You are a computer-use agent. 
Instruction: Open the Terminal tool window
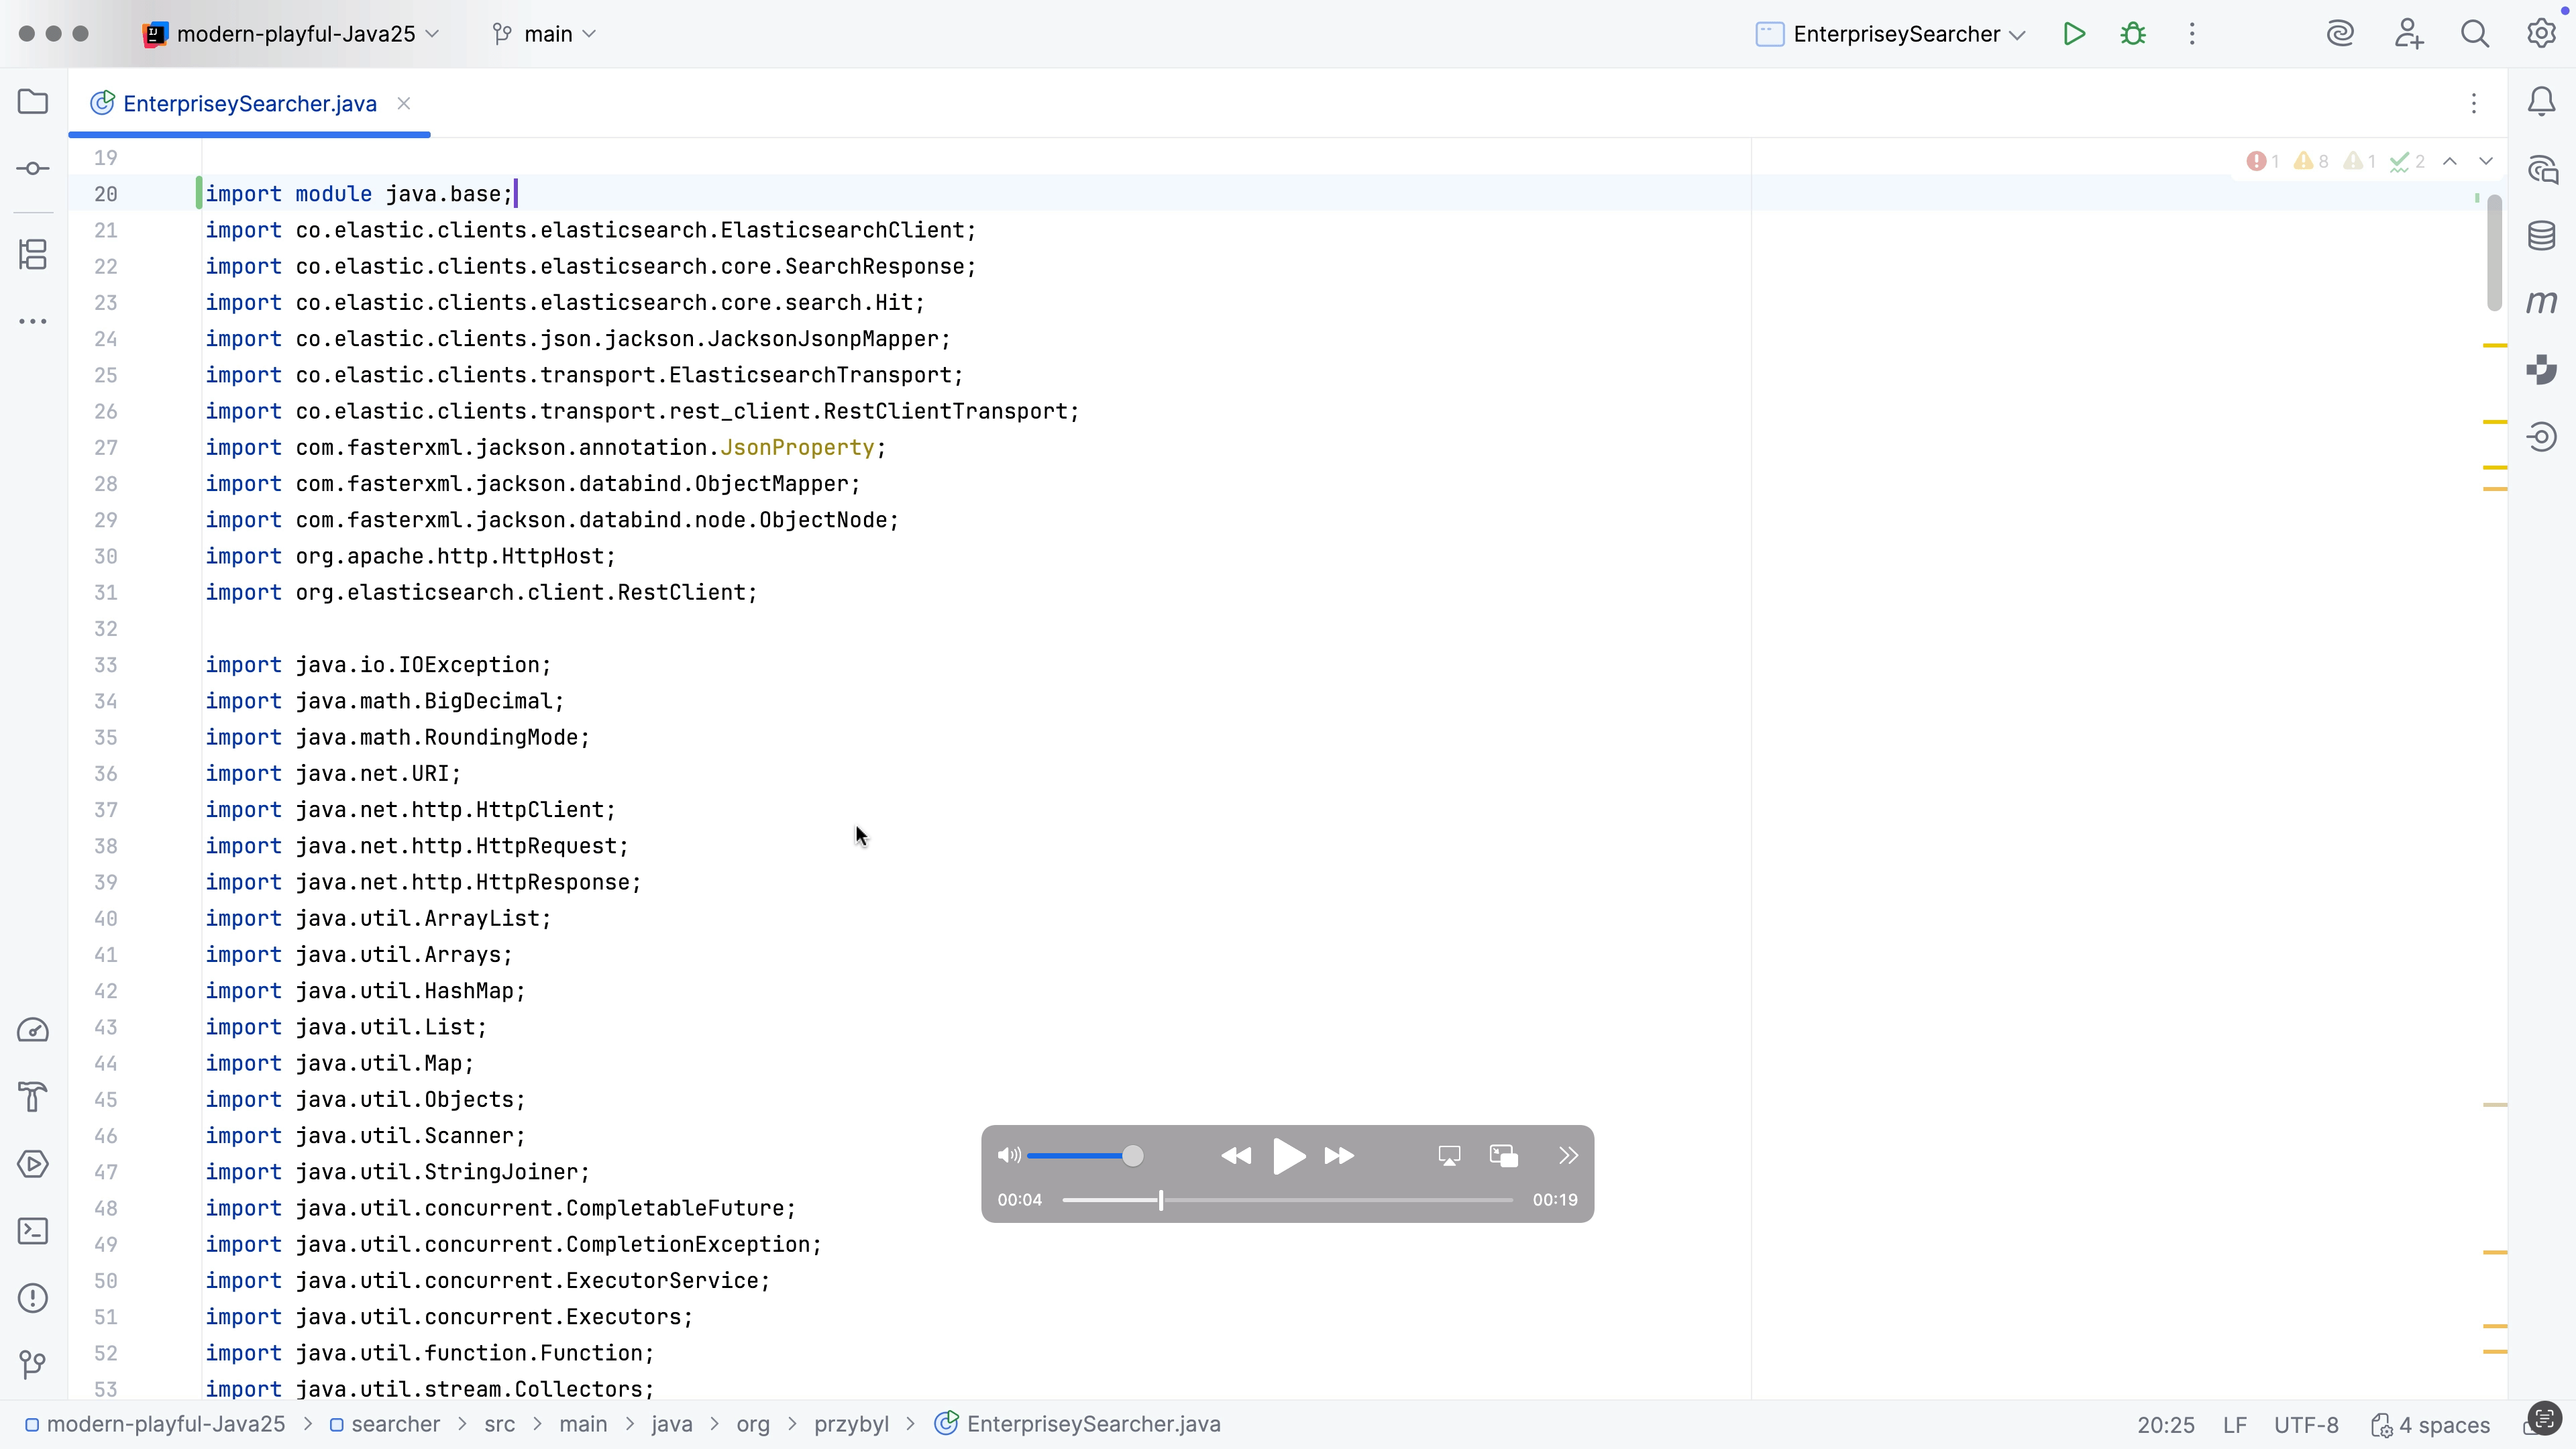coord(33,1231)
